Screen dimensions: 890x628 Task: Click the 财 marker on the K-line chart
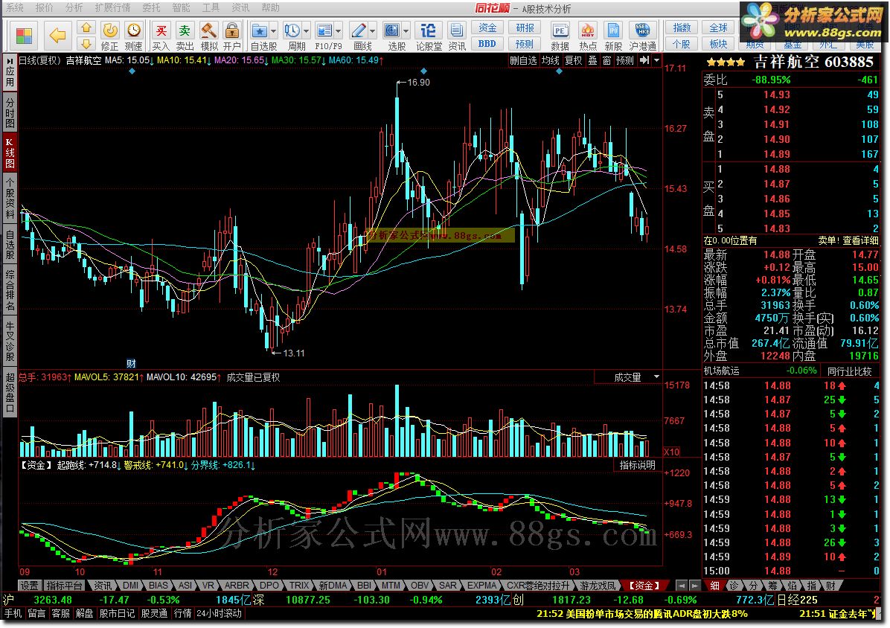pos(131,363)
